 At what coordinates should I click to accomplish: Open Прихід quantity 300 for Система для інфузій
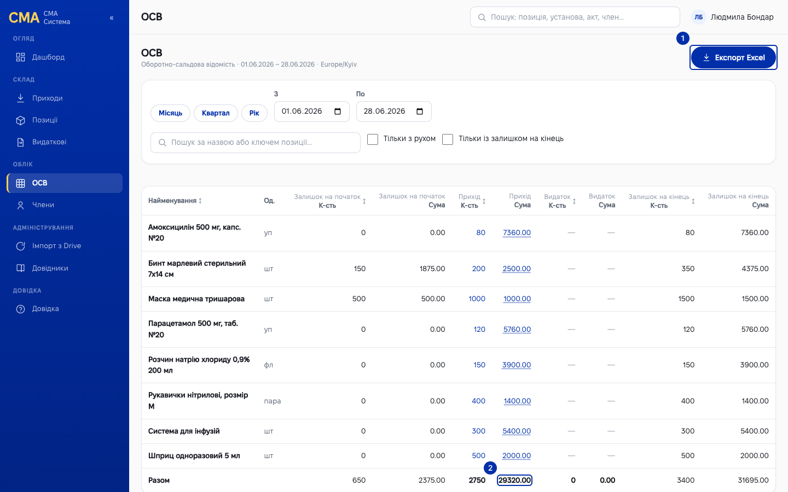[479, 431]
